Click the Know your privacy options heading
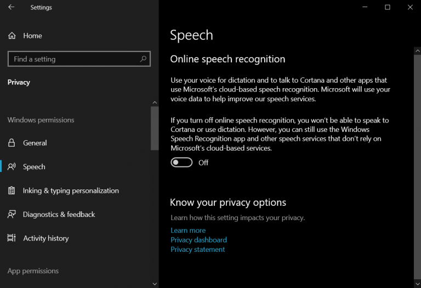This screenshot has height=288, width=421. coord(228,203)
